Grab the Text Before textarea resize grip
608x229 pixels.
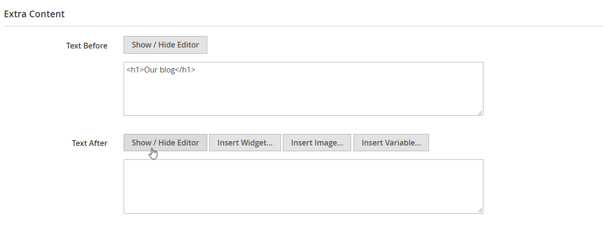480,112
